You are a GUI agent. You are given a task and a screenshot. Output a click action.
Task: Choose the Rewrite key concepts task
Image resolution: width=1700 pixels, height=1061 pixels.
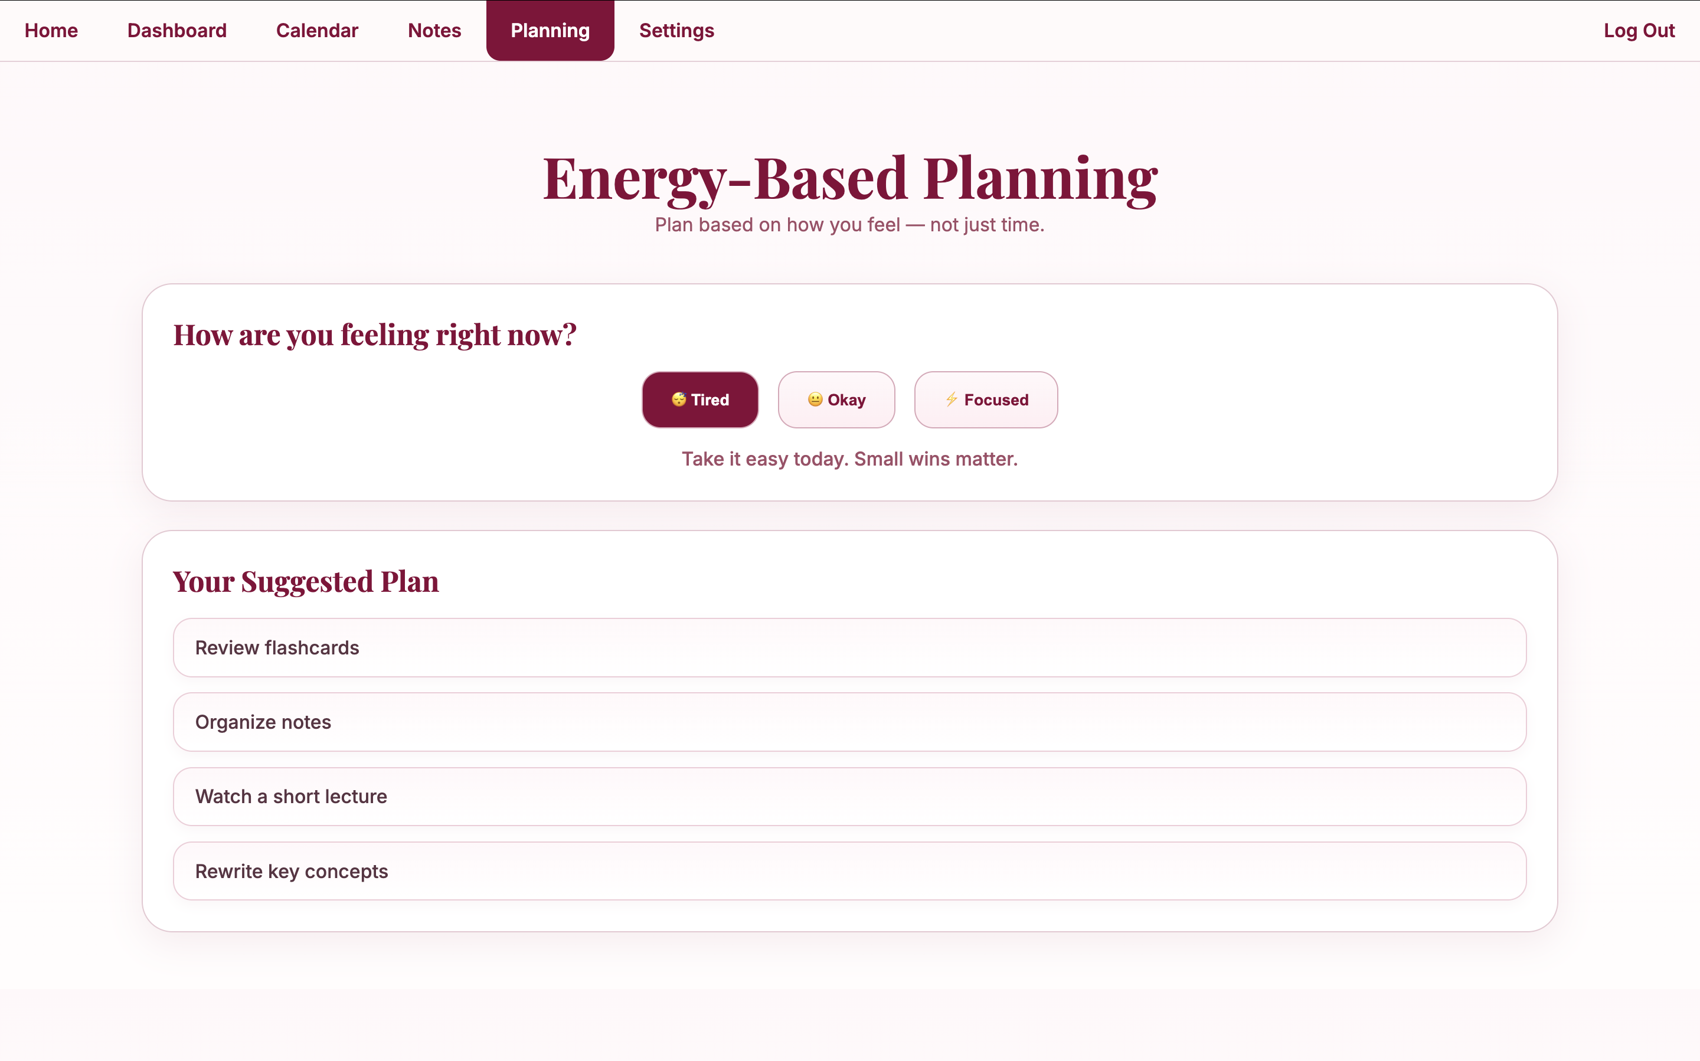(x=849, y=870)
